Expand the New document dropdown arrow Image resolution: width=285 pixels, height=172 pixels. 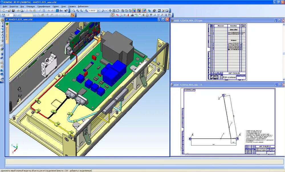(7, 11)
